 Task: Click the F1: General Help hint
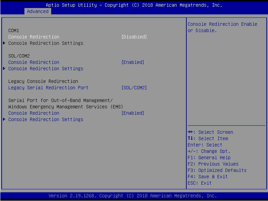tap(209, 158)
